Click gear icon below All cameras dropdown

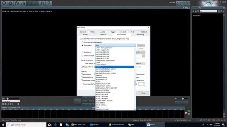point(18,104)
